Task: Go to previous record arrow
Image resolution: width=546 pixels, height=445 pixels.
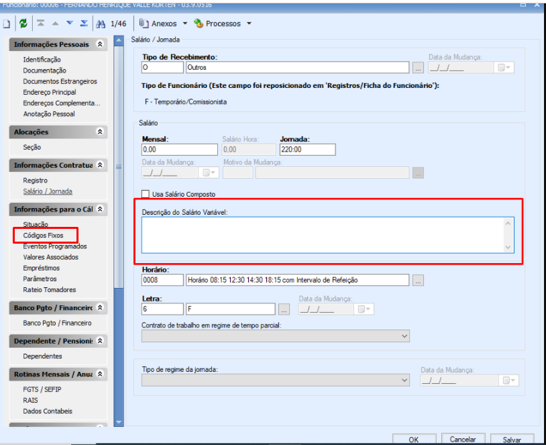Action: pos(55,23)
